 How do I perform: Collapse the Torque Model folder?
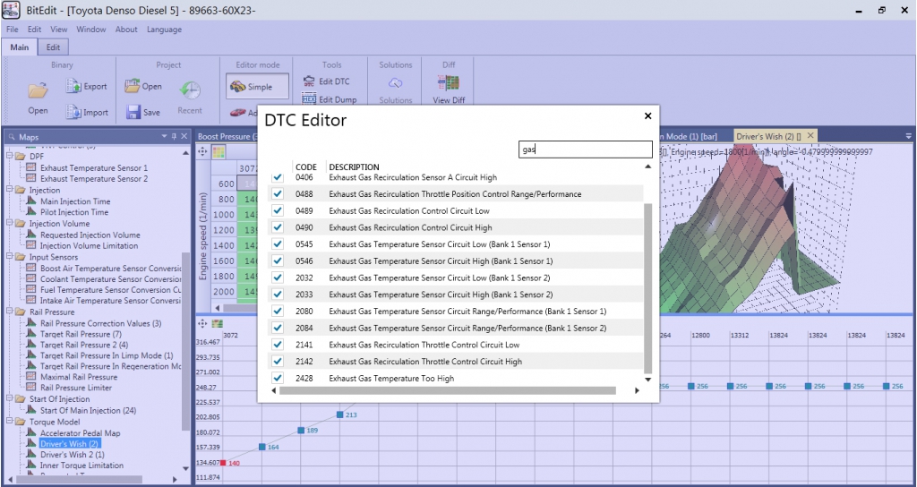point(9,421)
